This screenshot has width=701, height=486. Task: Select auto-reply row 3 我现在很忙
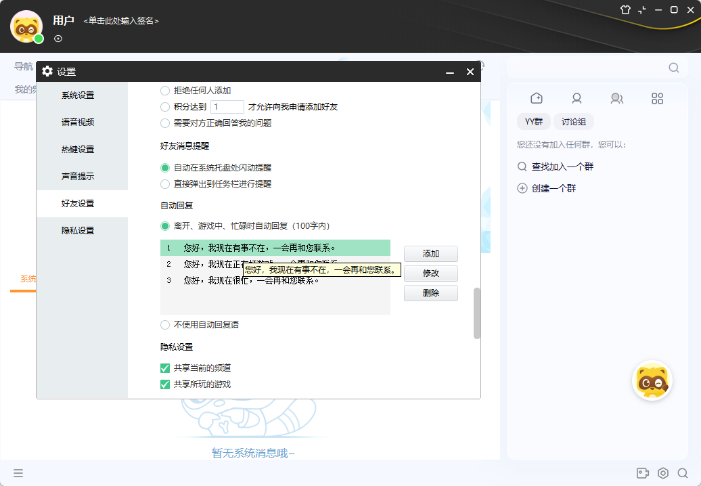[x=275, y=280]
